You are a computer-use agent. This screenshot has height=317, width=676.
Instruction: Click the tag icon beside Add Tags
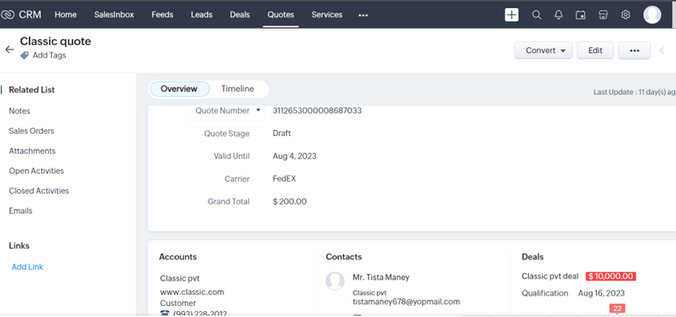[x=25, y=55]
